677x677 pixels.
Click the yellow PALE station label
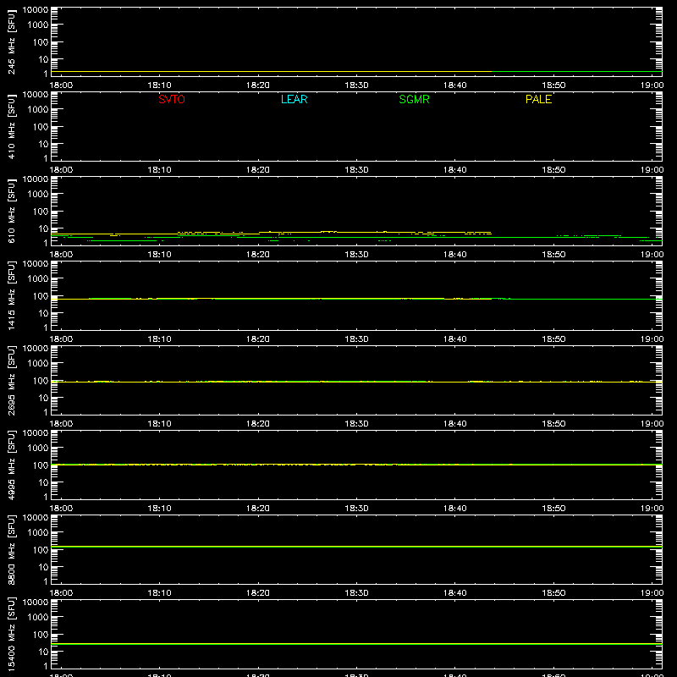tap(538, 99)
